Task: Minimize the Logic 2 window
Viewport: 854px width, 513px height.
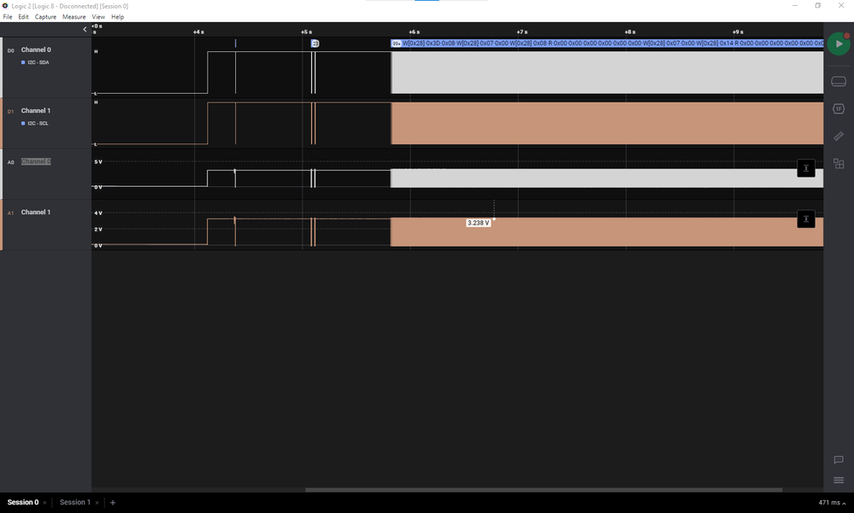Action: click(795, 5)
